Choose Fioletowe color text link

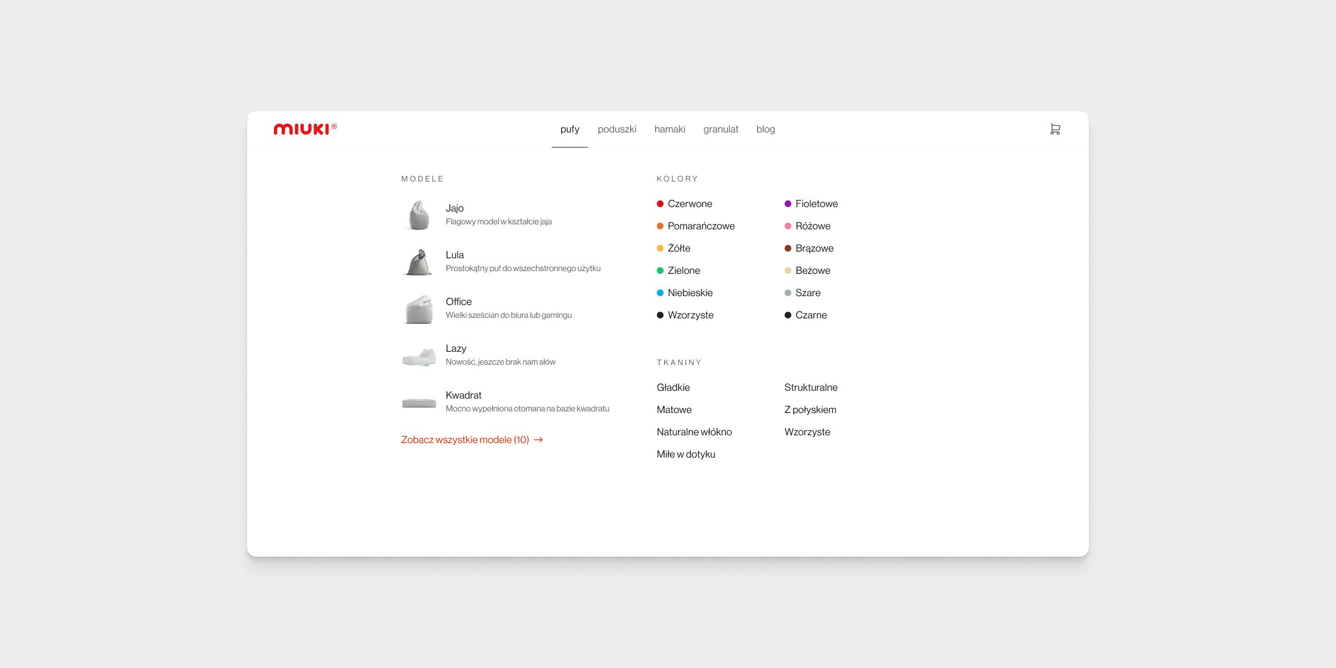tap(817, 204)
